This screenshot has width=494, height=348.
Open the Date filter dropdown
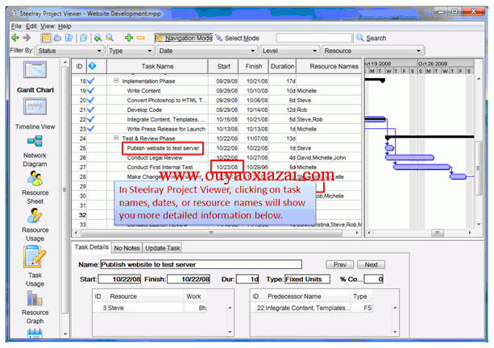coord(207,51)
